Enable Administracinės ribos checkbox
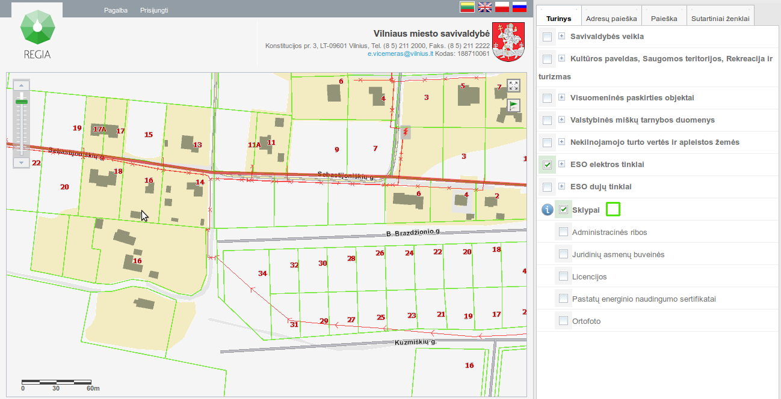 pos(563,232)
